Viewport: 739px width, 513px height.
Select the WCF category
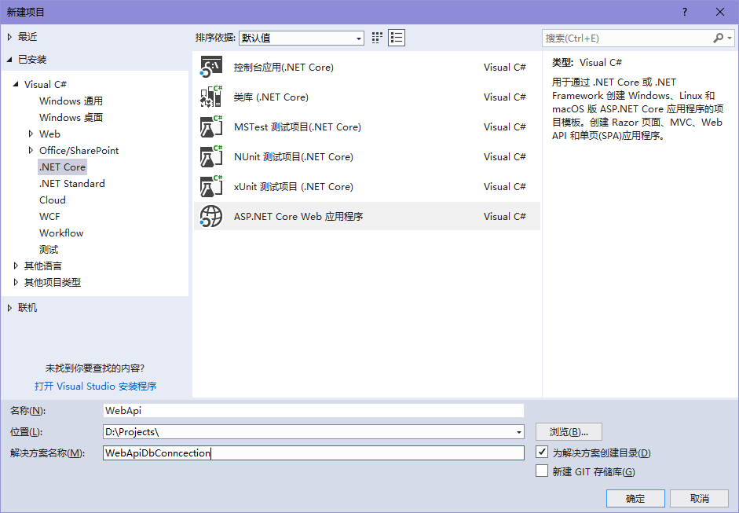click(x=49, y=216)
